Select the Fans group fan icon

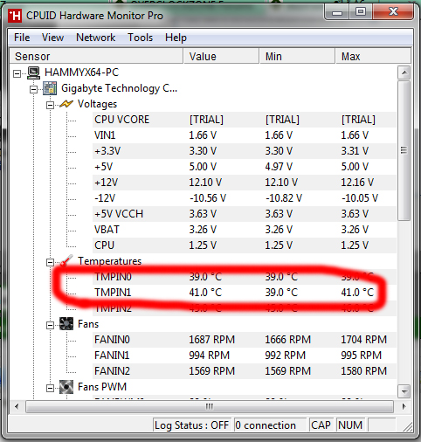[66, 324]
